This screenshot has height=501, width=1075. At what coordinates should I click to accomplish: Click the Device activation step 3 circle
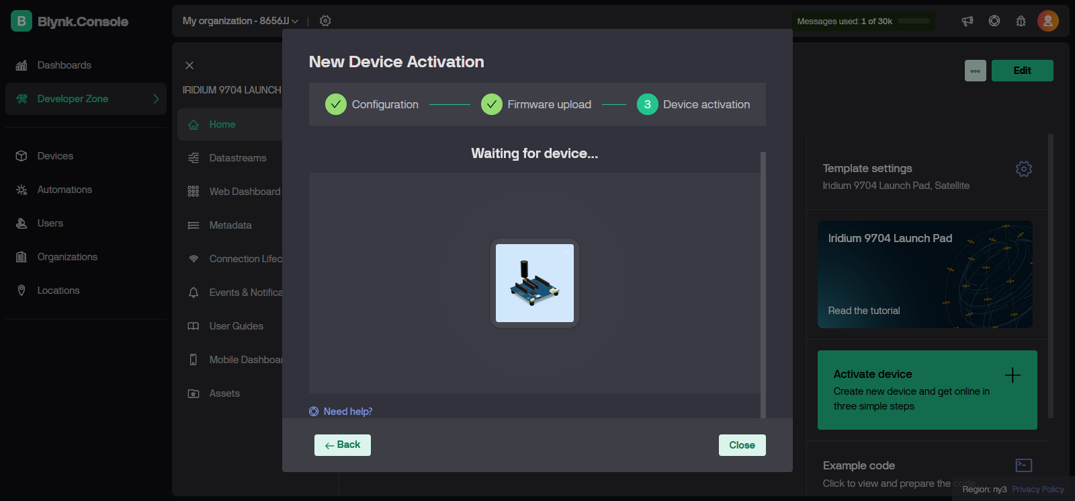pos(648,104)
